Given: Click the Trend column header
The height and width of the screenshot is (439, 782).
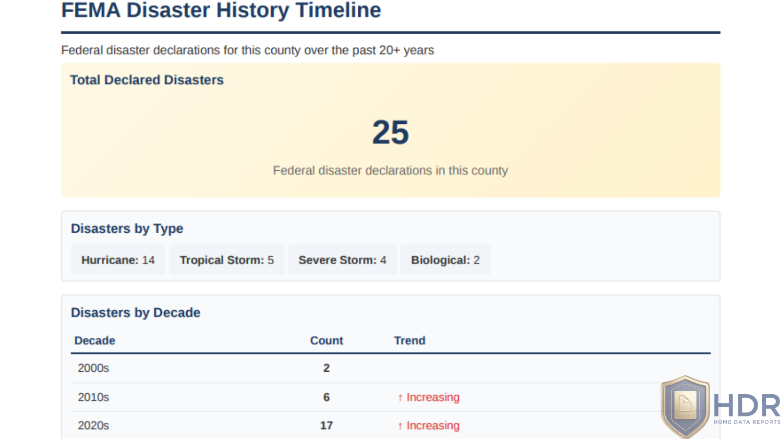Looking at the screenshot, I should [410, 340].
